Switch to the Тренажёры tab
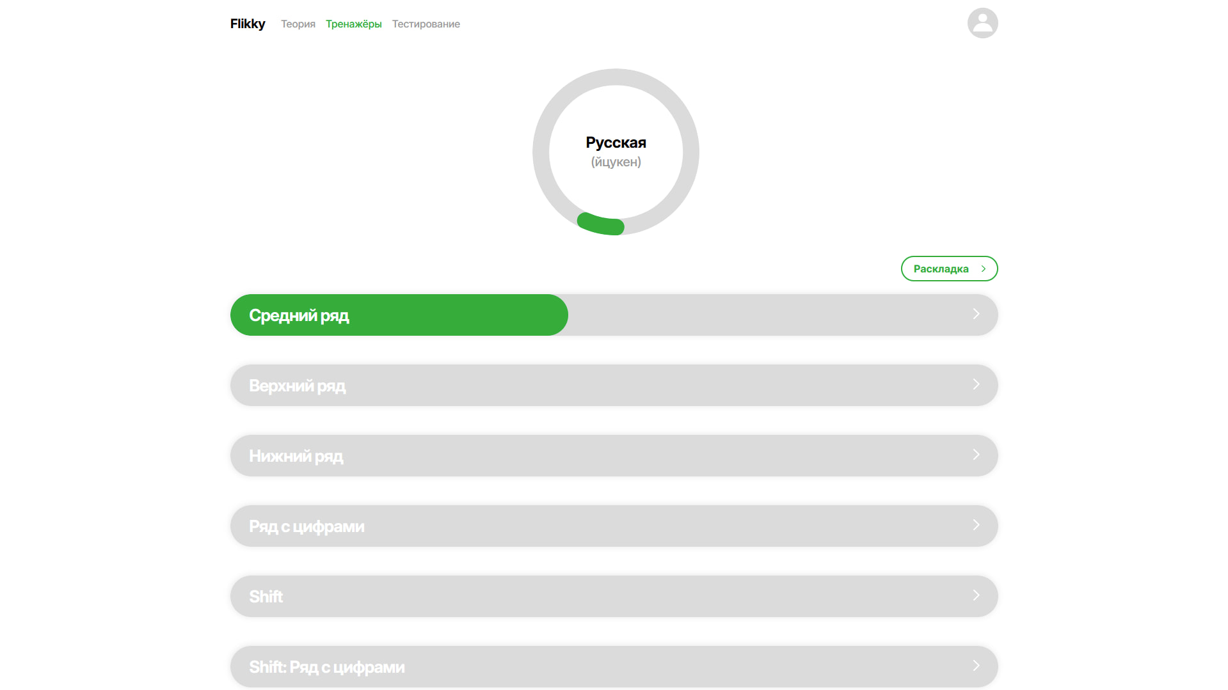Image resolution: width=1228 pixels, height=690 pixels. tap(354, 24)
